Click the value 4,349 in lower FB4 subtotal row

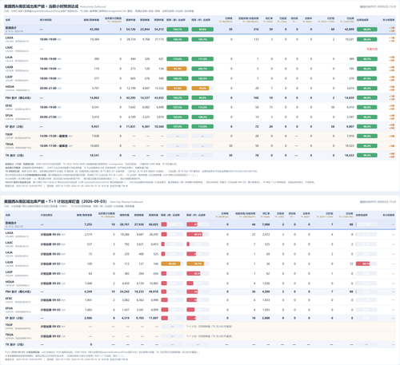pos(88,292)
